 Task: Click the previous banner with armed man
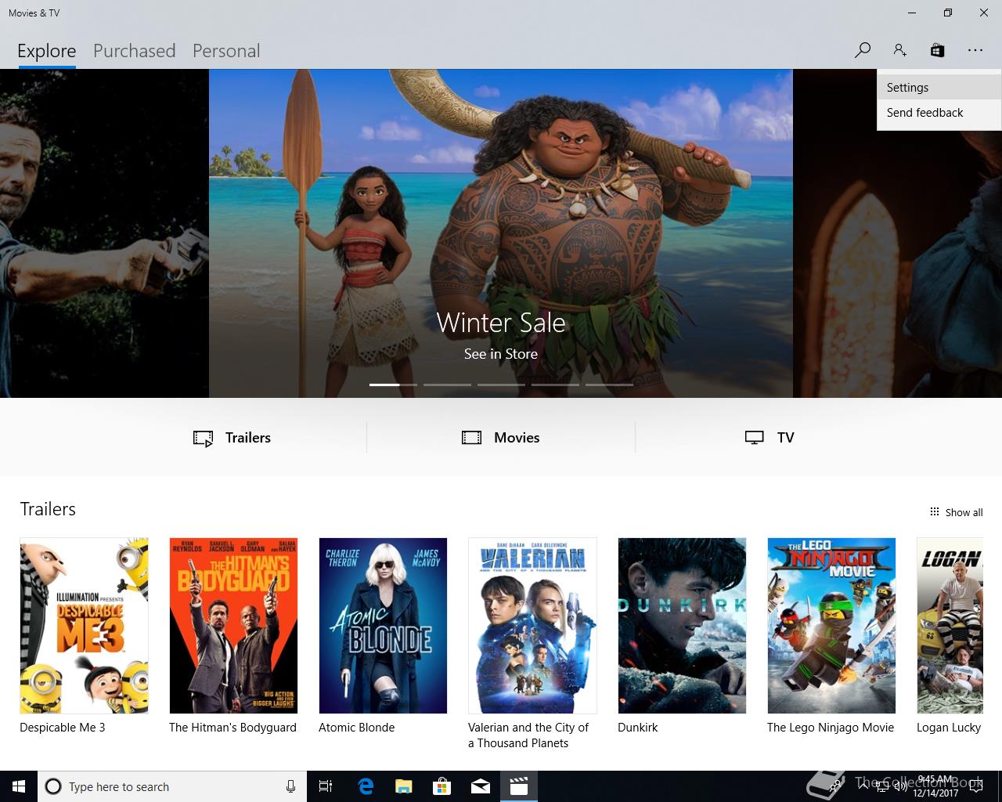(104, 233)
